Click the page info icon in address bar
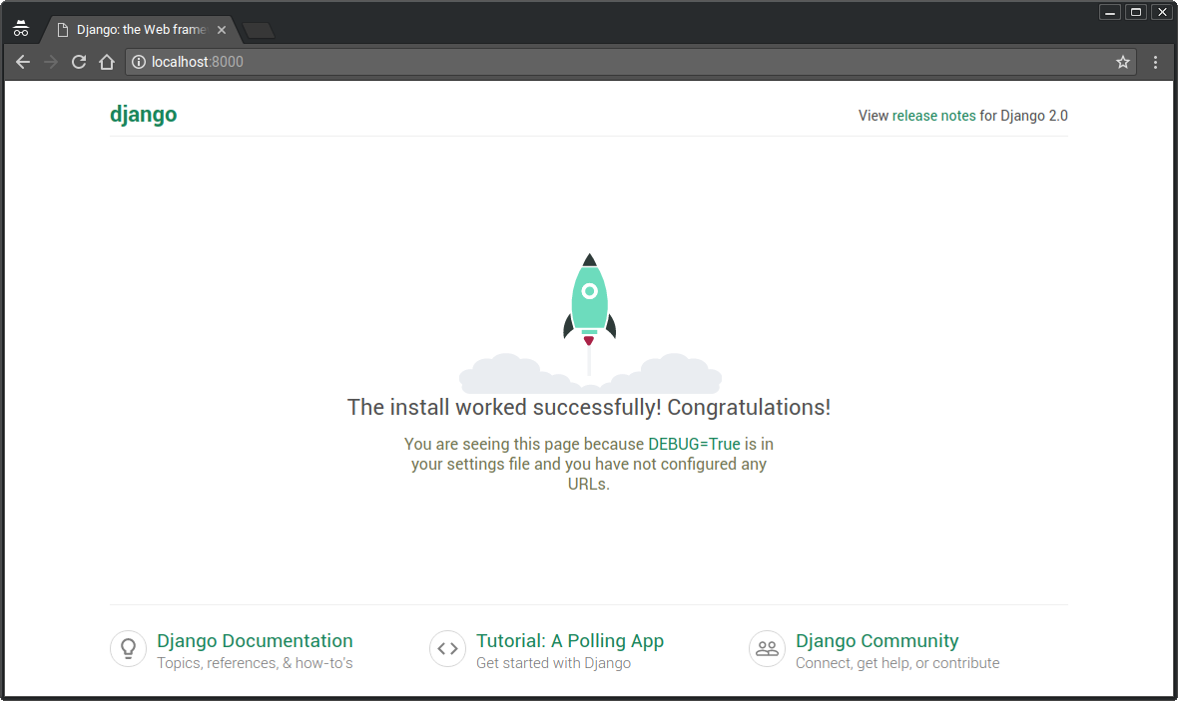The height and width of the screenshot is (701, 1178). pyautogui.click(x=137, y=61)
